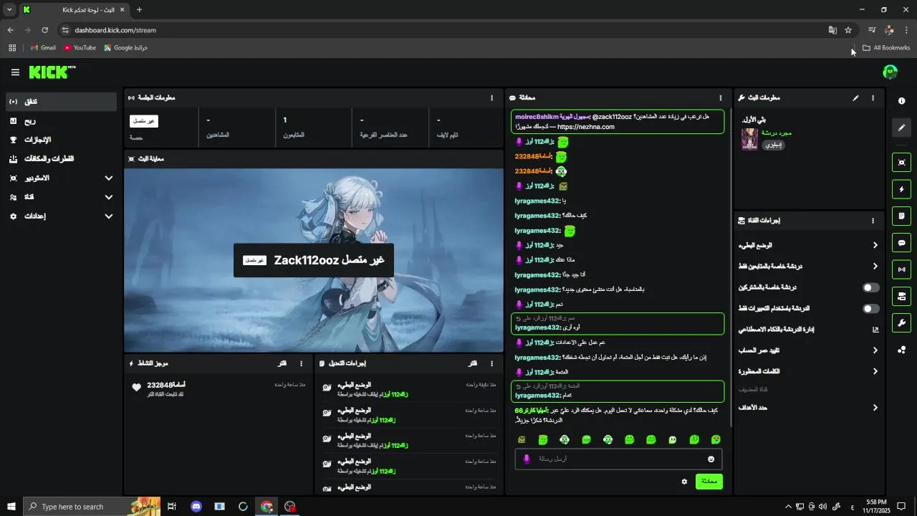Open external link icon for إدارة الدردشة بالذكاء الاصطناعي

click(x=875, y=330)
